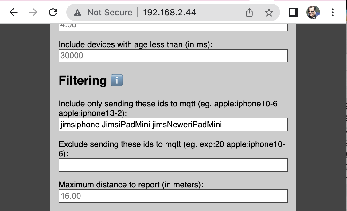Screen dimensions: 347x211
Task: Click the maximum distance field showing 16.00
Action: [173, 195]
